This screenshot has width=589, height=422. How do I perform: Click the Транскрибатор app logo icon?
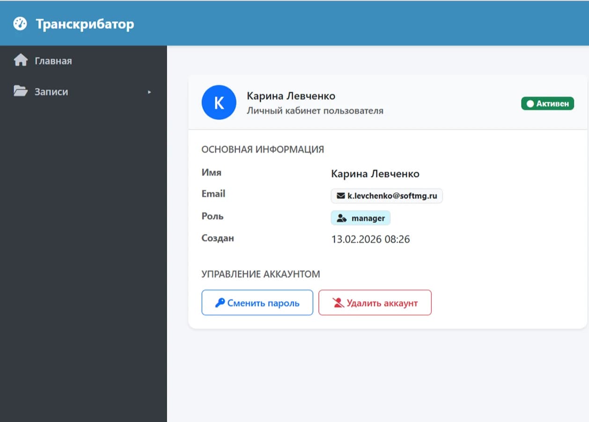tap(20, 22)
